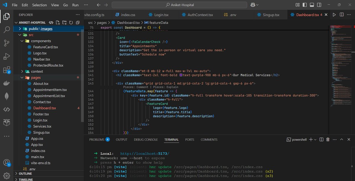Screen dimensions: 355x181
Task: Click the New File icon in Explorer
Action: 57,22
